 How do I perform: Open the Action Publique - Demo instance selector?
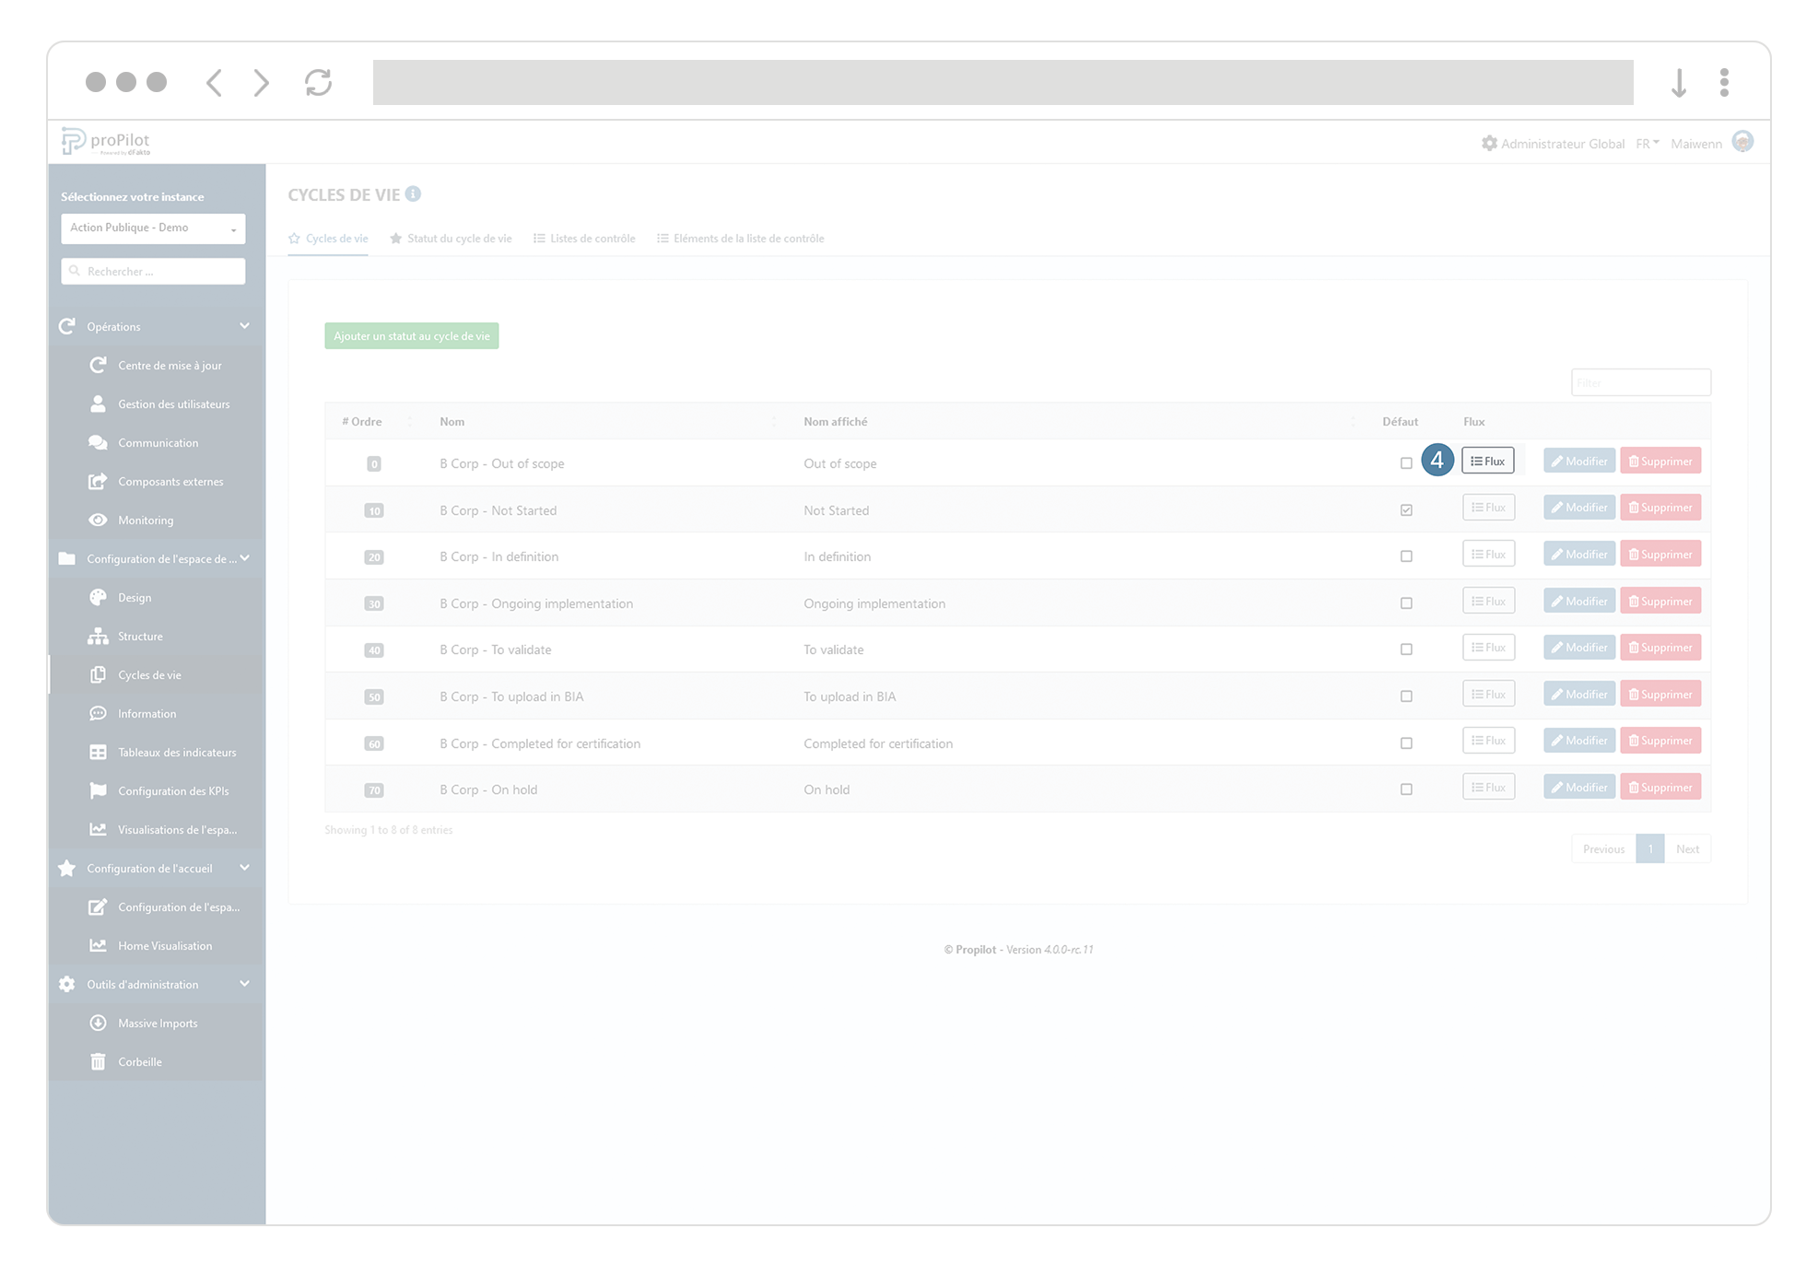point(152,228)
